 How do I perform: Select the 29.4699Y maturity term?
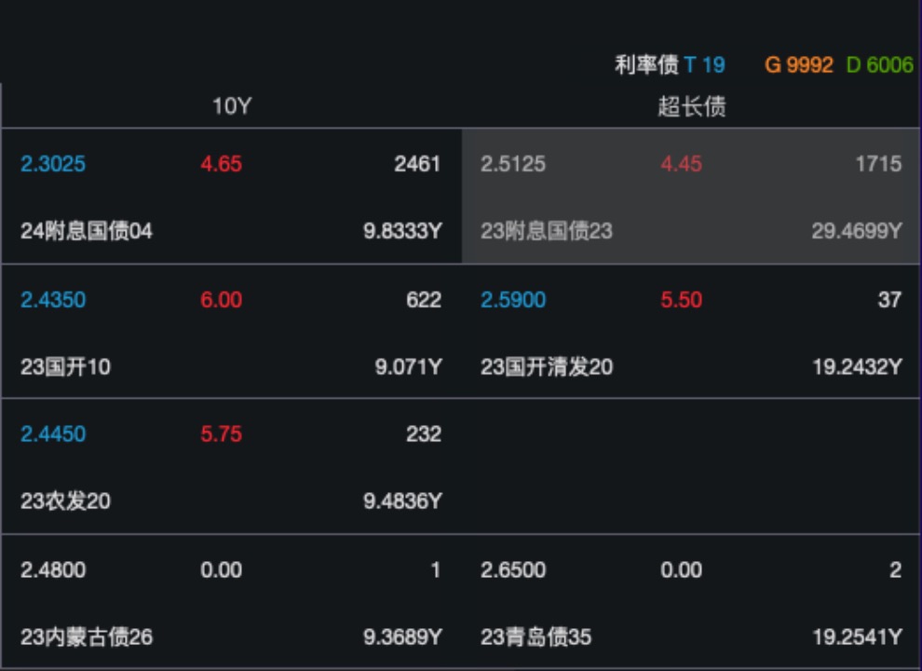click(856, 231)
